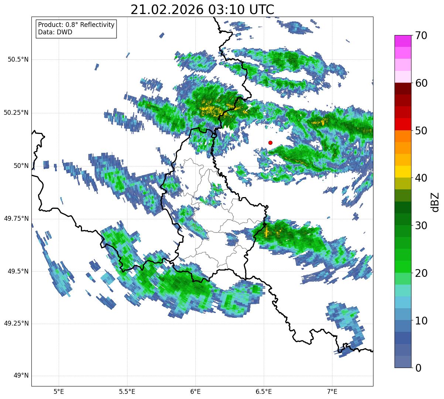The width and height of the screenshot is (444, 399).
Task: Click the colorbar tick value 40
Action: tap(421, 178)
